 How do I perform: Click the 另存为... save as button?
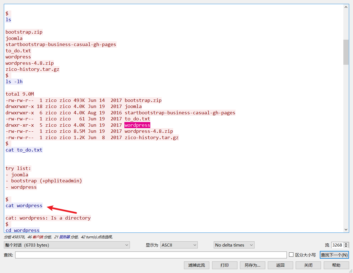[x=252, y=265]
